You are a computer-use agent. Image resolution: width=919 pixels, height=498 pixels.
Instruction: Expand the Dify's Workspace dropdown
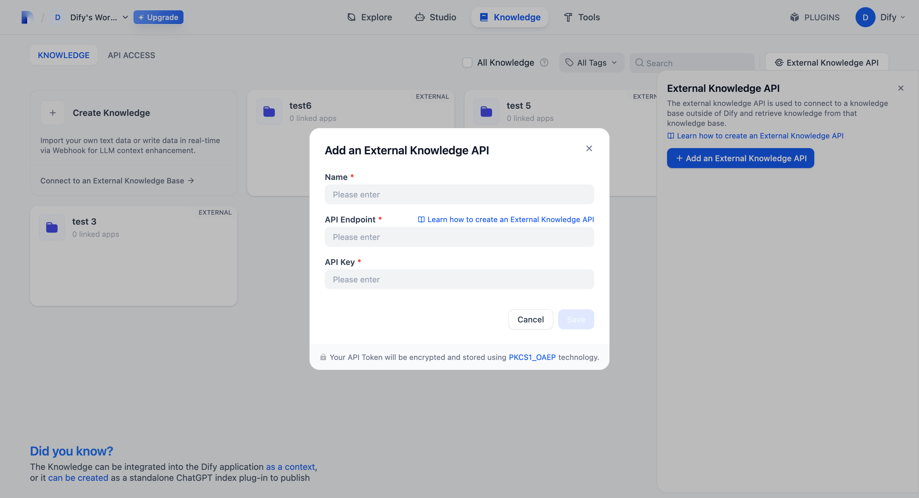click(125, 17)
